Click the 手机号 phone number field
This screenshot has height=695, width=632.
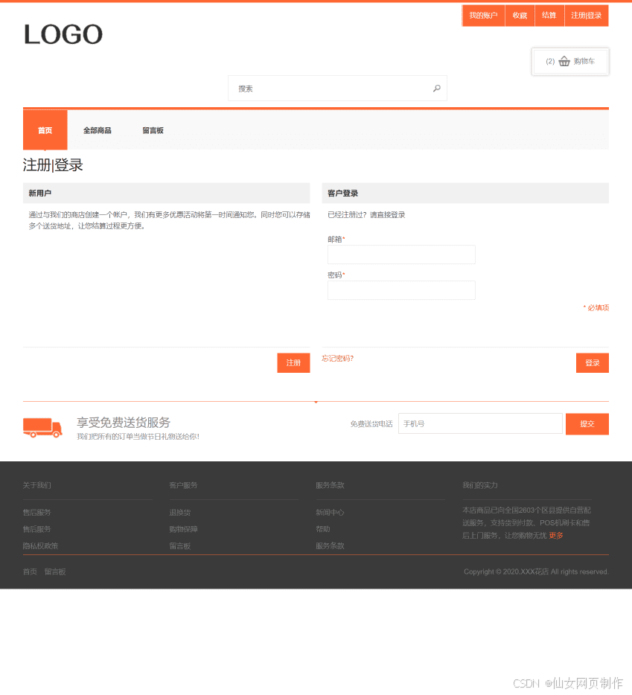[x=479, y=423]
